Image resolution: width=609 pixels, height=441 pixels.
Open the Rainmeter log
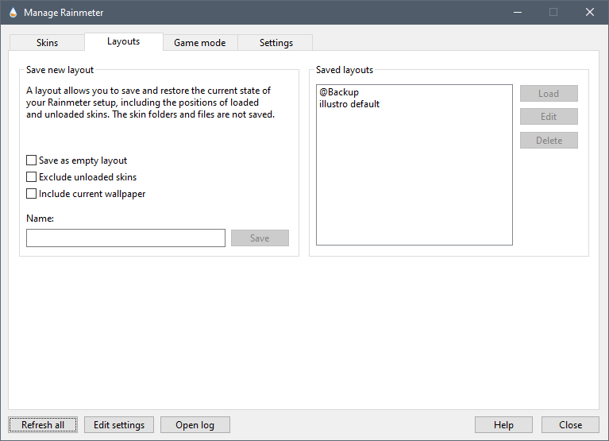click(195, 424)
